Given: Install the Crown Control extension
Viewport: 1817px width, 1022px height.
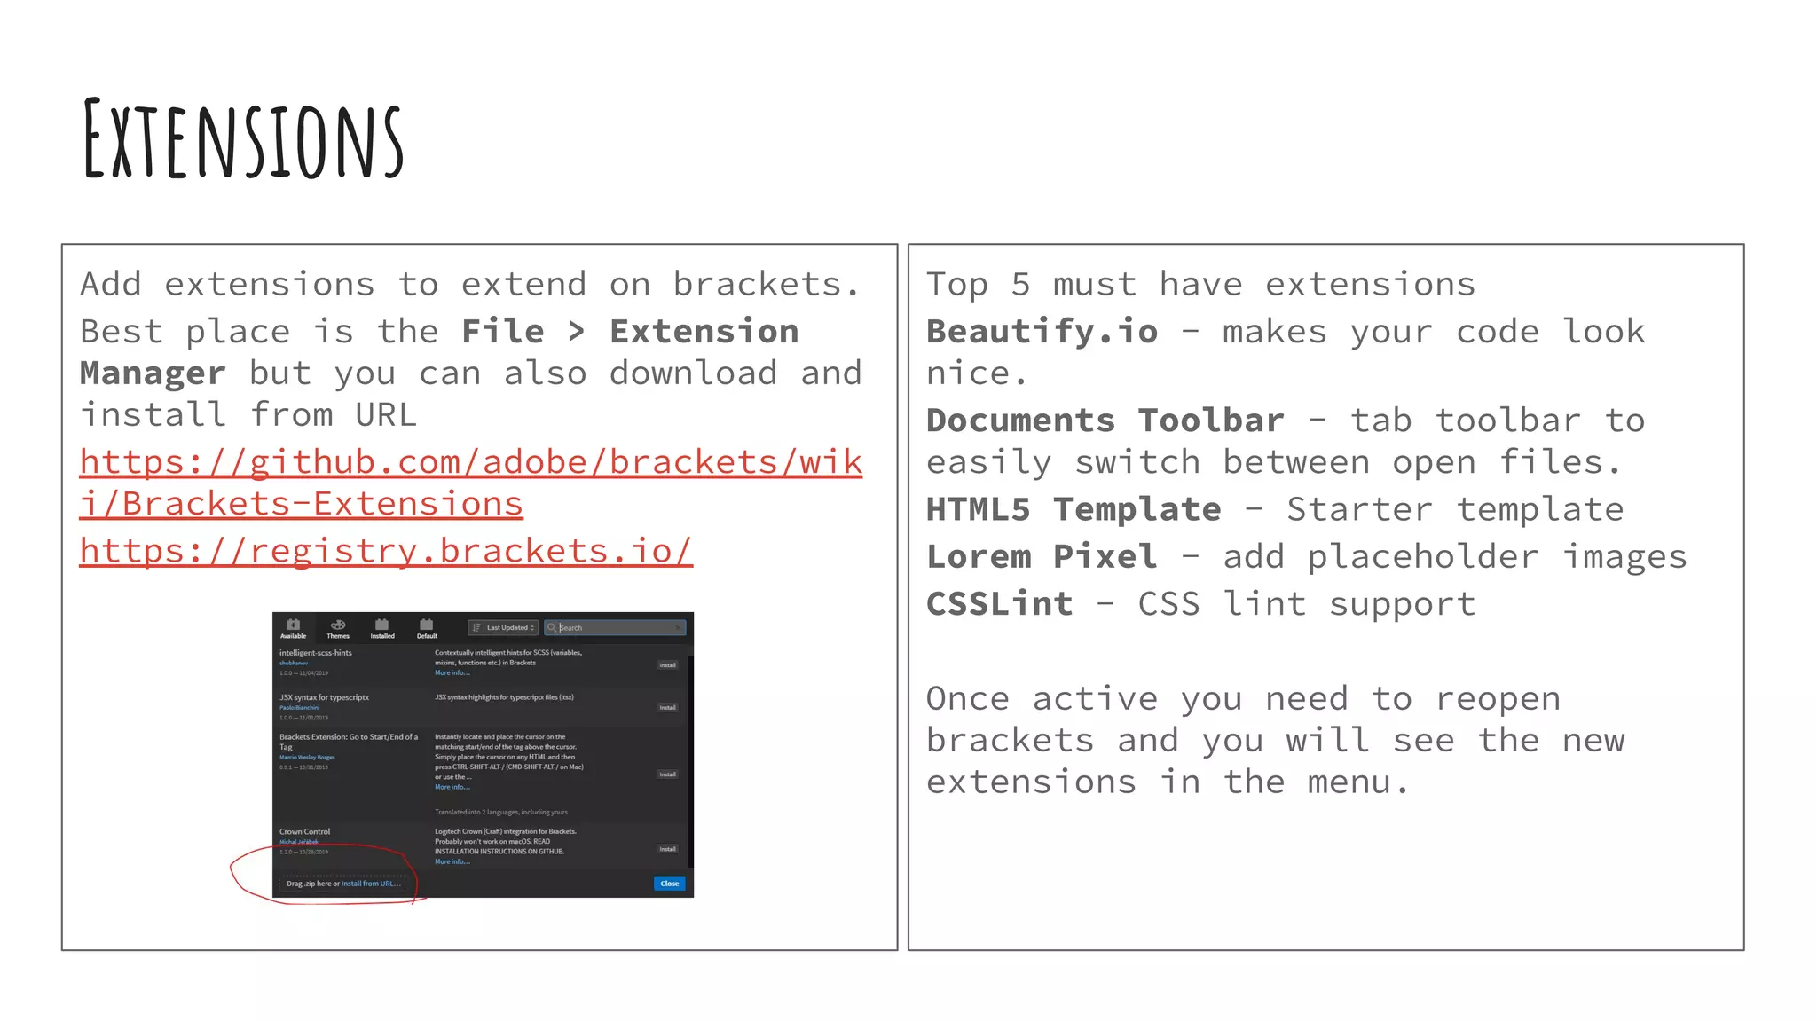Looking at the screenshot, I should [x=667, y=849].
